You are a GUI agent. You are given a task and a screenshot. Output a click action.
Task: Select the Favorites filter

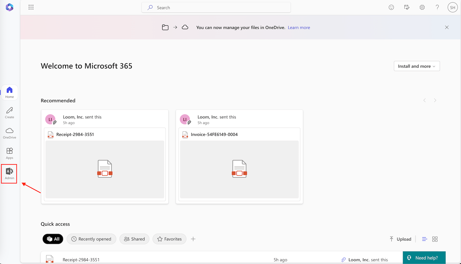click(169, 239)
